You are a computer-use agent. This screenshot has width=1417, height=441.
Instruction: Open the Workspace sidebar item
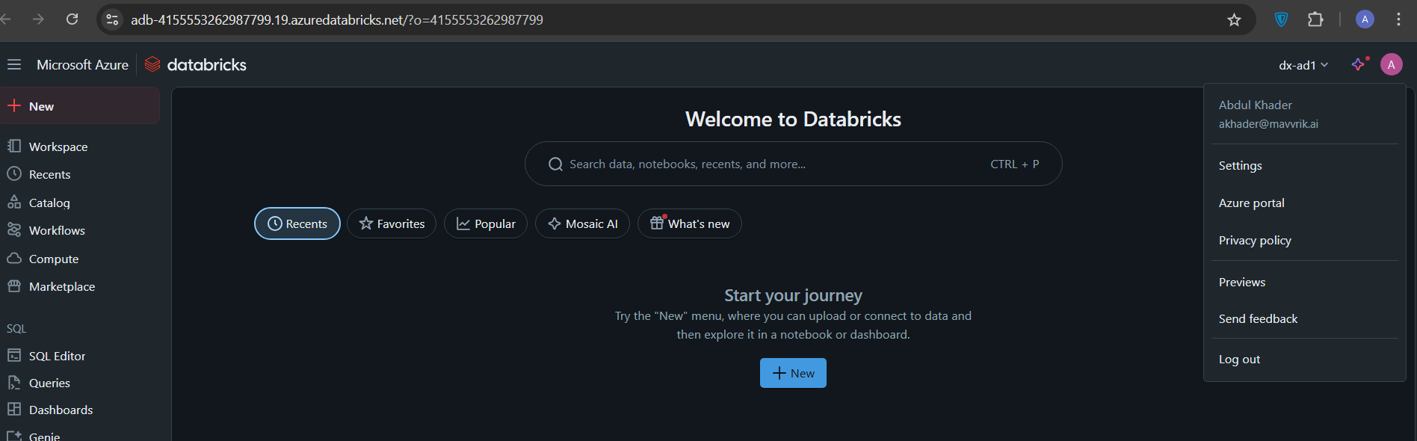pyautogui.click(x=58, y=147)
